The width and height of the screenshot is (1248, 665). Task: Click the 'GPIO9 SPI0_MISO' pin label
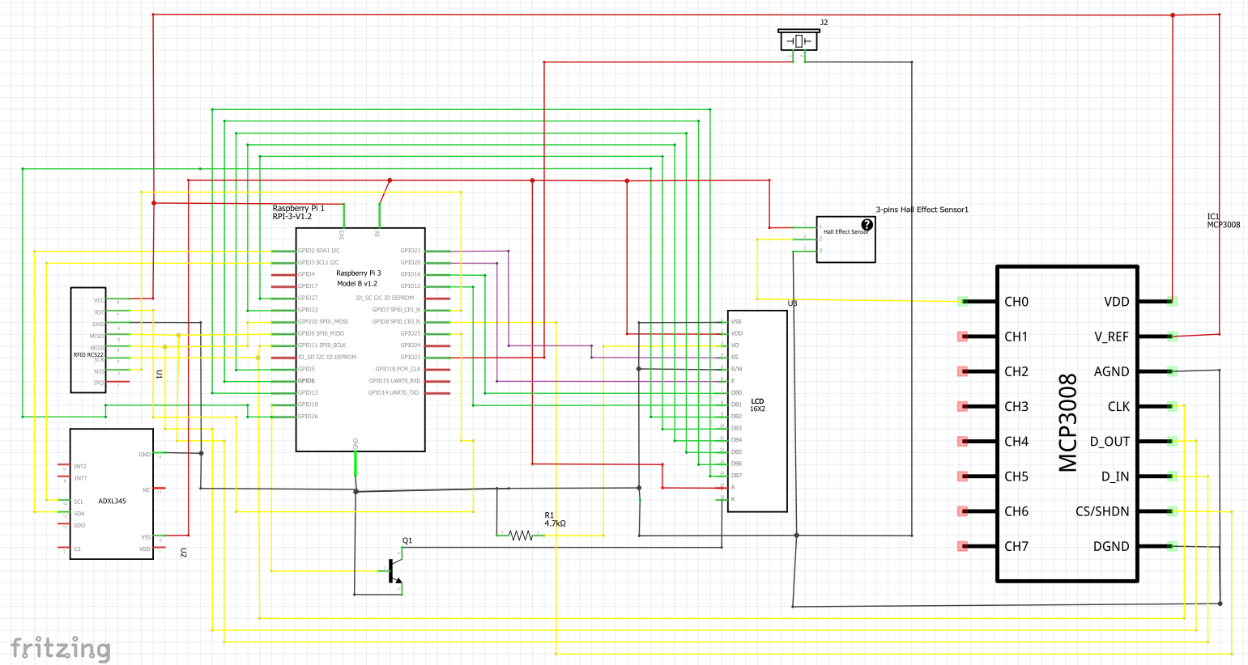[x=321, y=333]
